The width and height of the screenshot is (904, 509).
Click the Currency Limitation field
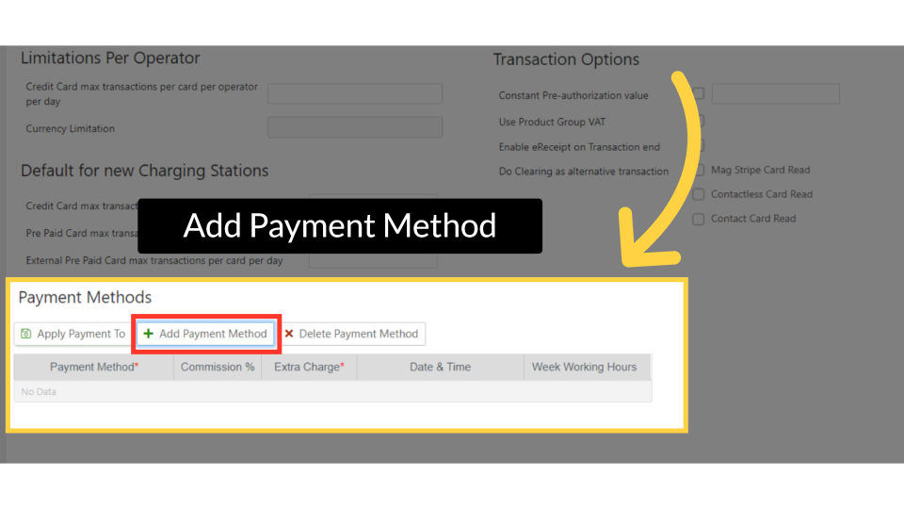[354, 127]
